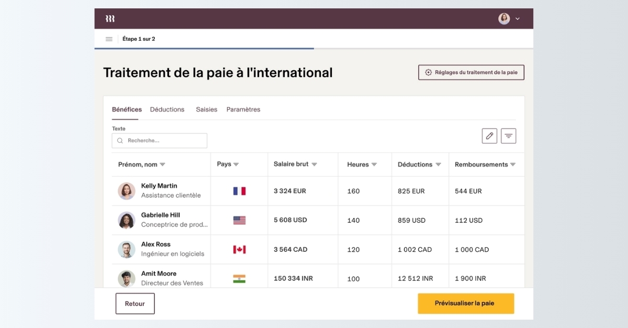This screenshot has width=628, height=328.
Task: Expand the user profile dropdown chevron
Action: (x=518, y=19)
